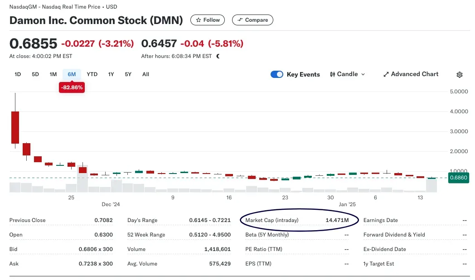Click the date axis label 30

[330, 198]
